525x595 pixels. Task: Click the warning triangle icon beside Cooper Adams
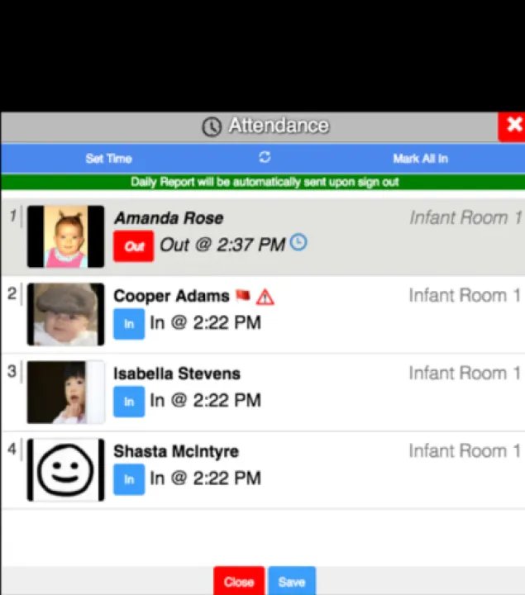tap(265, 297)
